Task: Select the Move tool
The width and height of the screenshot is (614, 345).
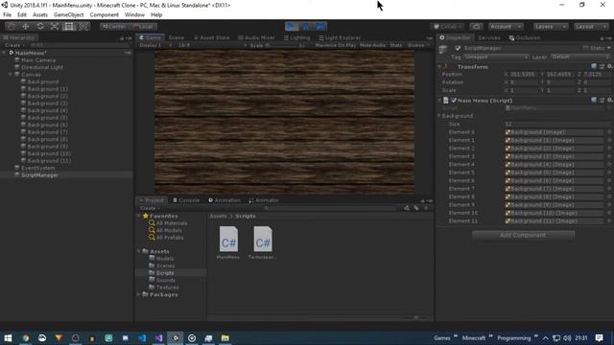Action: pyautogui.click(x=26, y=26)
